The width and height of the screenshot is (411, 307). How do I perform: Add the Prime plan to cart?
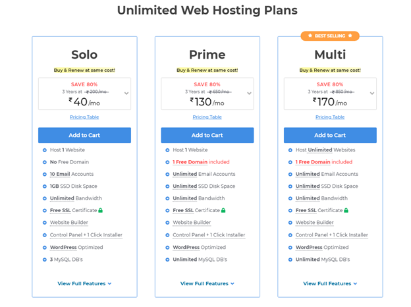(x=207, y=135)
